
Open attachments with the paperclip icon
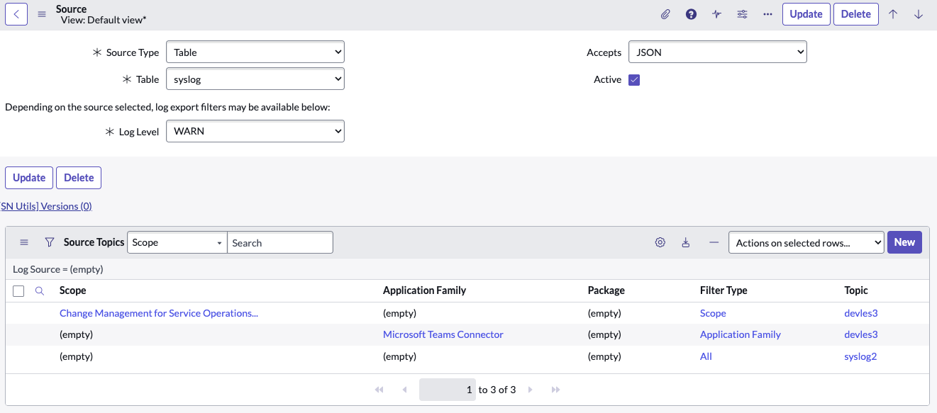[x=665, y=14]
